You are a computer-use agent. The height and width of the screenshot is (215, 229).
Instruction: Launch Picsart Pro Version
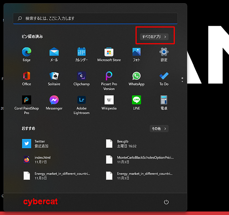(109, 81)
